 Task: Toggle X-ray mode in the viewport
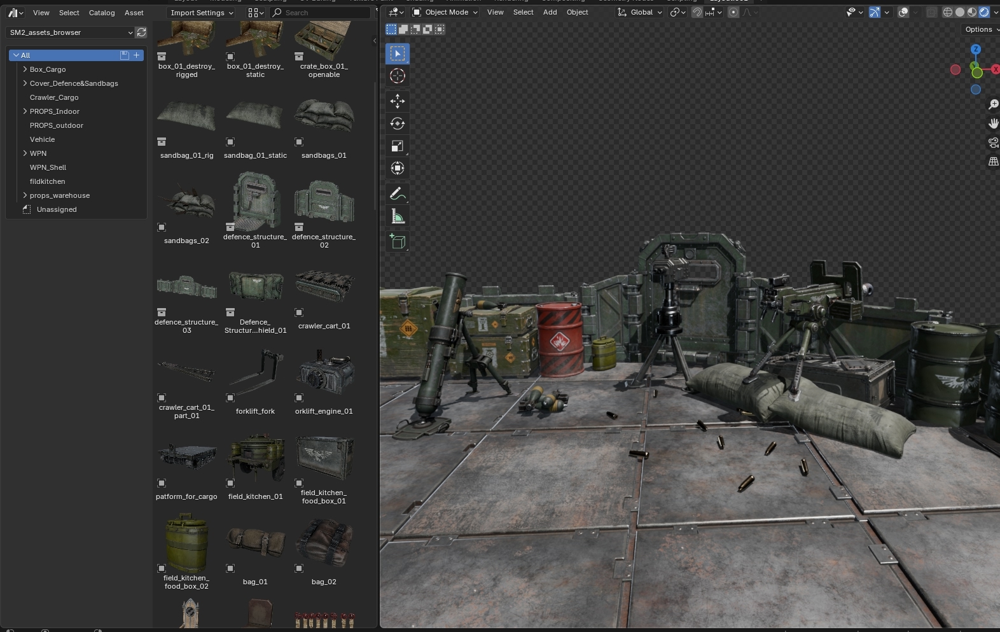click(931, 12)
